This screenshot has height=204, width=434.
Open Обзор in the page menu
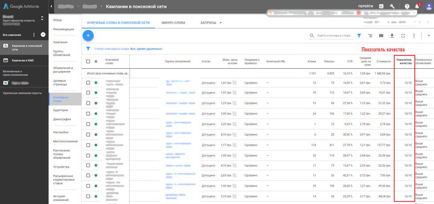[57, 20]
